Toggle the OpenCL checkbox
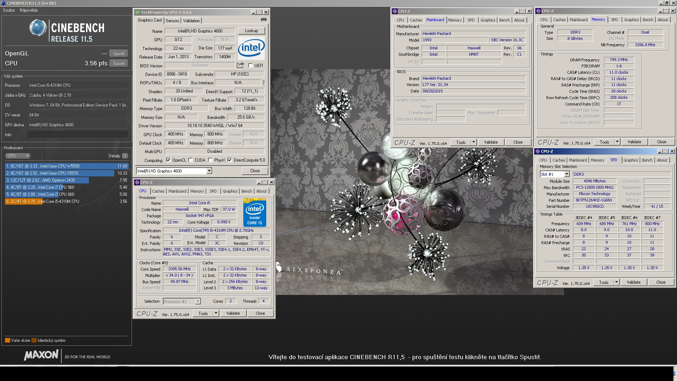The width and height of the screenshot is (677, 381). coord(168,160)
